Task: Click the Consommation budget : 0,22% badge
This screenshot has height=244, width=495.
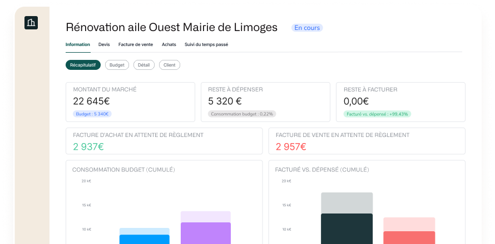Action: coord(242,114)
